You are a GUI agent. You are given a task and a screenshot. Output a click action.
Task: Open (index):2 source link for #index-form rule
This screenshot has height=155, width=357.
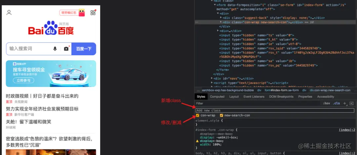[347, 130]
